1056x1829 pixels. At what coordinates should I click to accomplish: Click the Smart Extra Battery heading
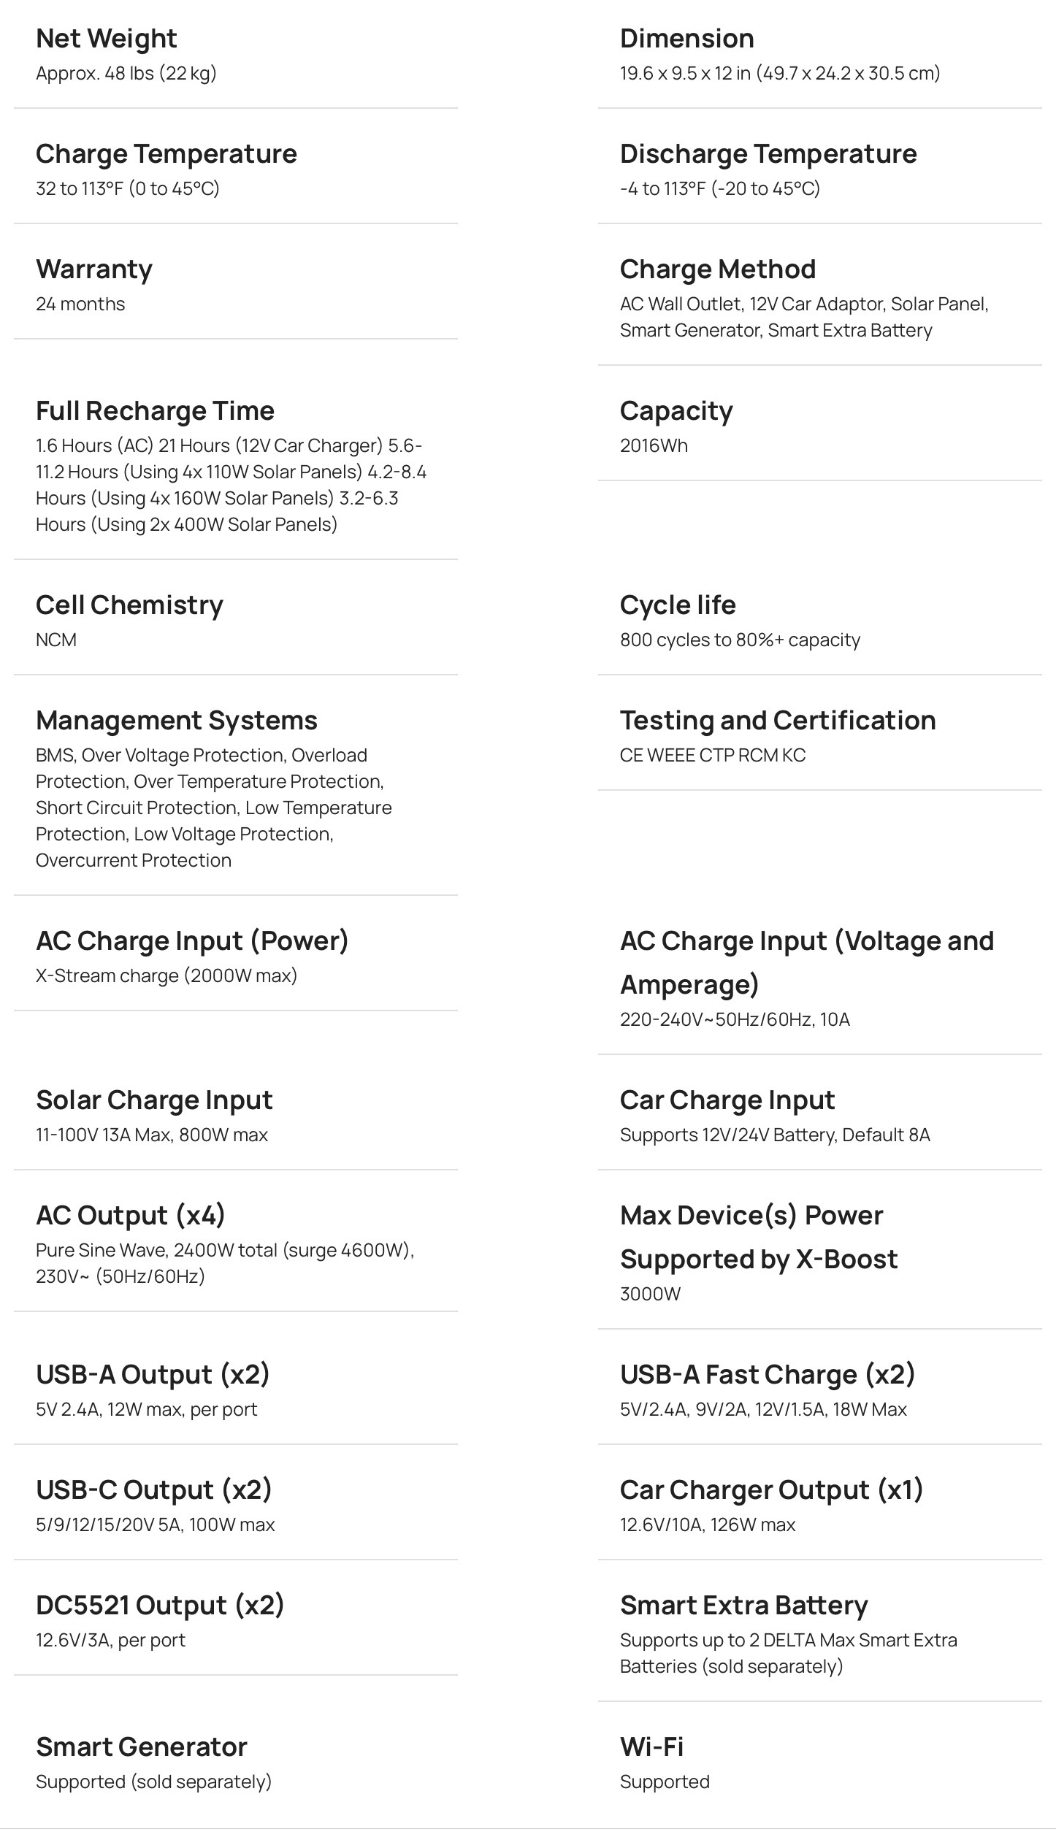tap(743, 1606)
